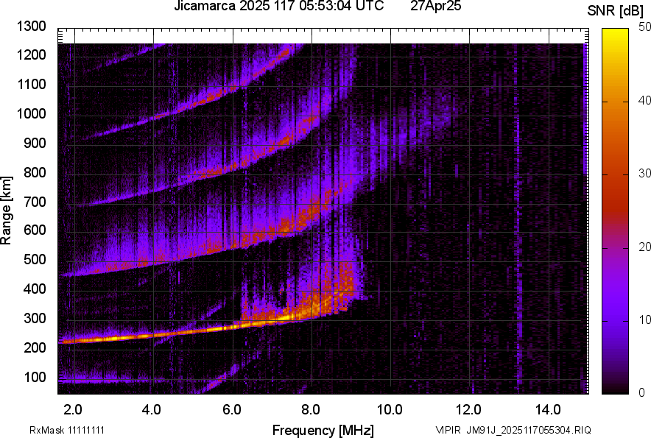Click the frequency tick label "6.0"
Screen dimensions: 651x438
232,410
